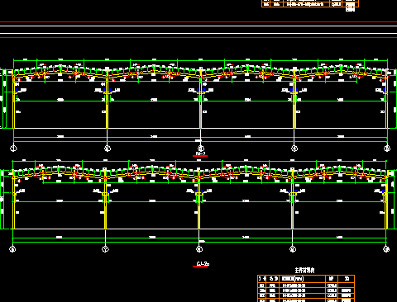Select the middle axis bubble of the GJ-2a frame
The height and width of the screenshot is (302, 397).
[x=199, y=249]
